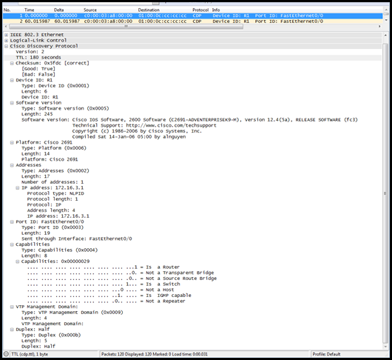Image resolution: width=392 pixels, height=360 pixels.
Task: Select the Not a Host flag line
Action: point(101,290)
